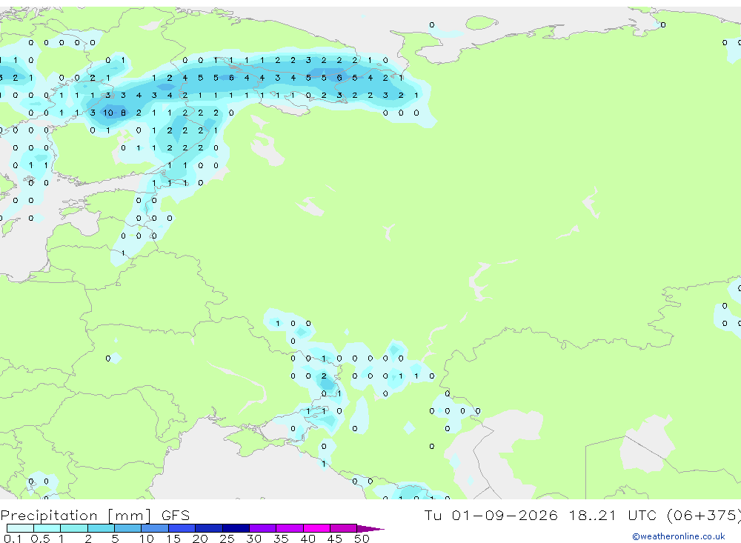Screen dimensions: 741x543
Task: Click the purple arrow tip above 50 mm
Action: (370, 528)
